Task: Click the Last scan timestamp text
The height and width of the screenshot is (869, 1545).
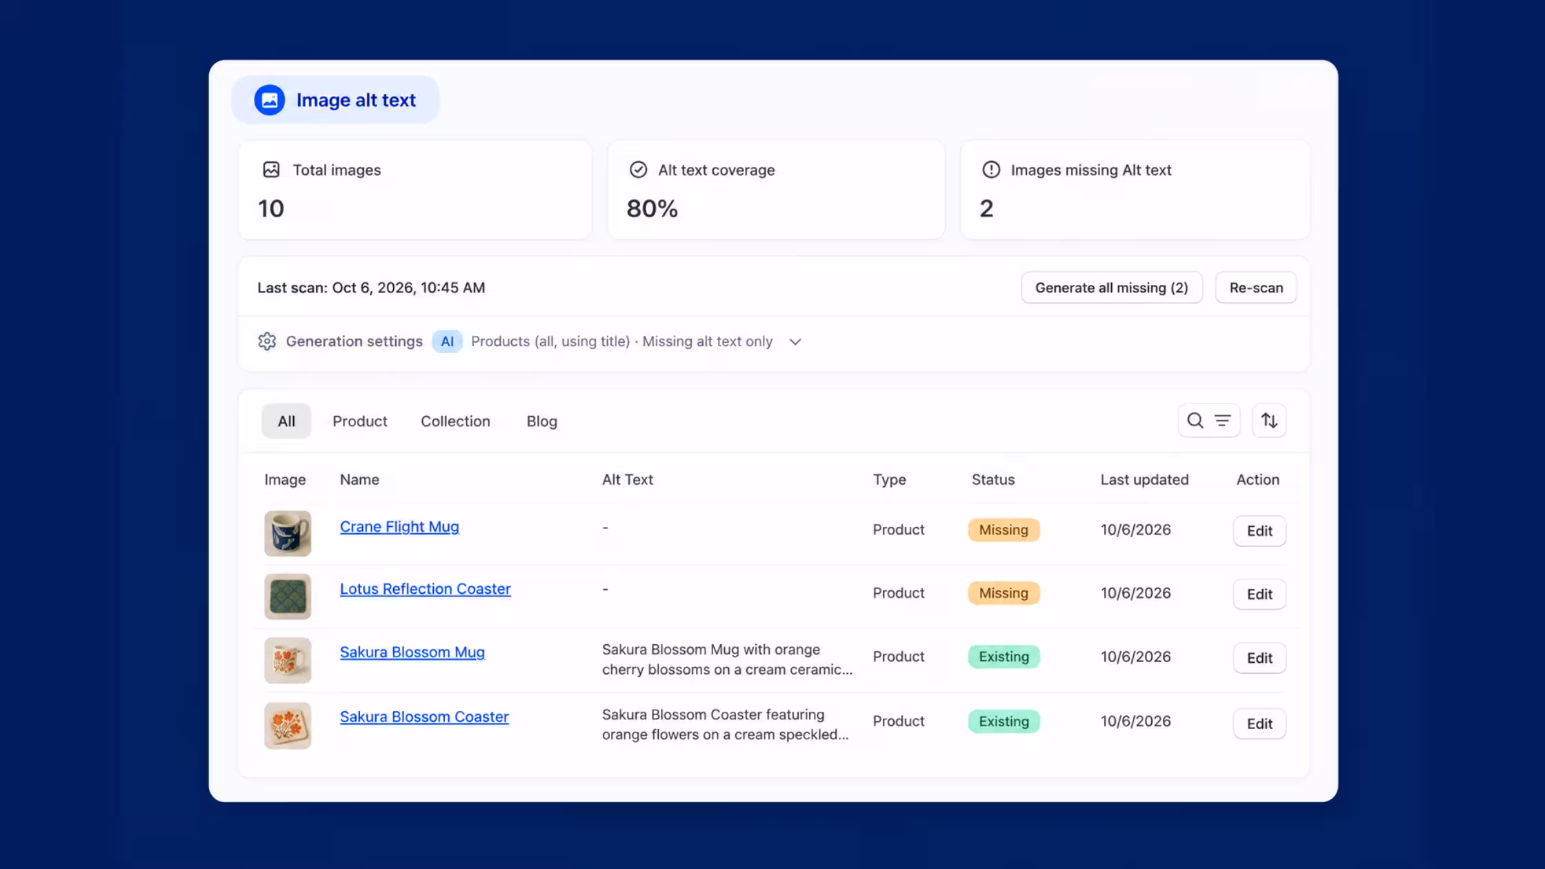Action: point(371,288)
